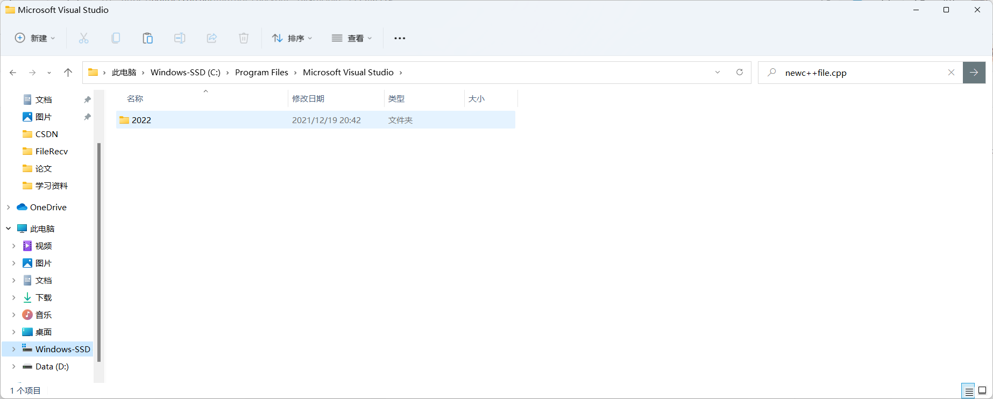Collapse the 此电脑 tree node
Viewport: 993px width, 399px height.
(x=8, y=229)
